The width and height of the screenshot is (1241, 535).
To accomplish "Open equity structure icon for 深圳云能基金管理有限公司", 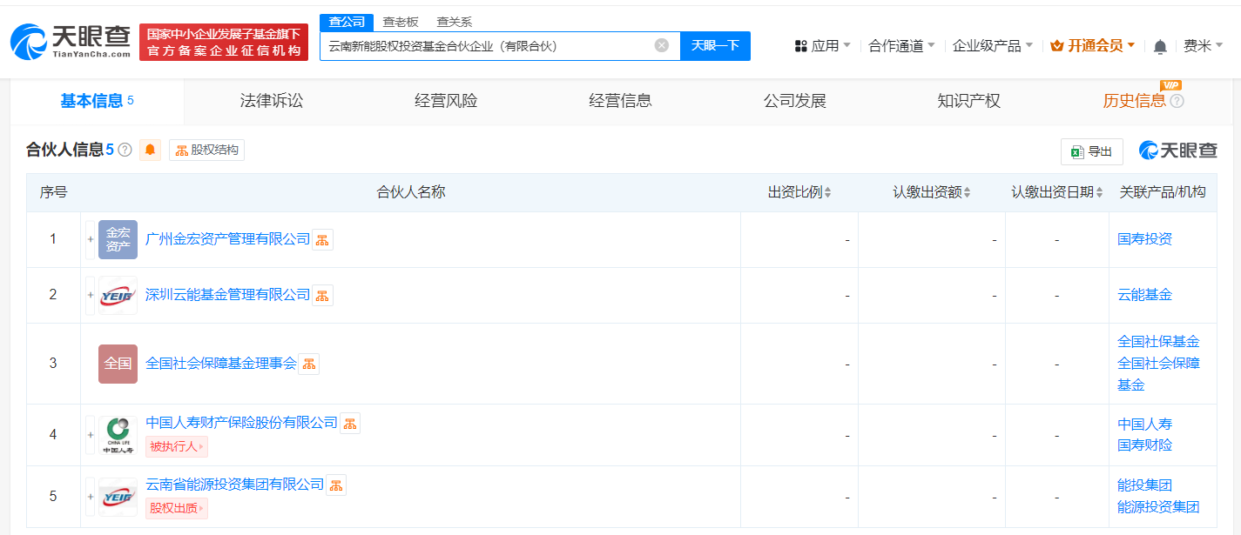I will 322,295.
